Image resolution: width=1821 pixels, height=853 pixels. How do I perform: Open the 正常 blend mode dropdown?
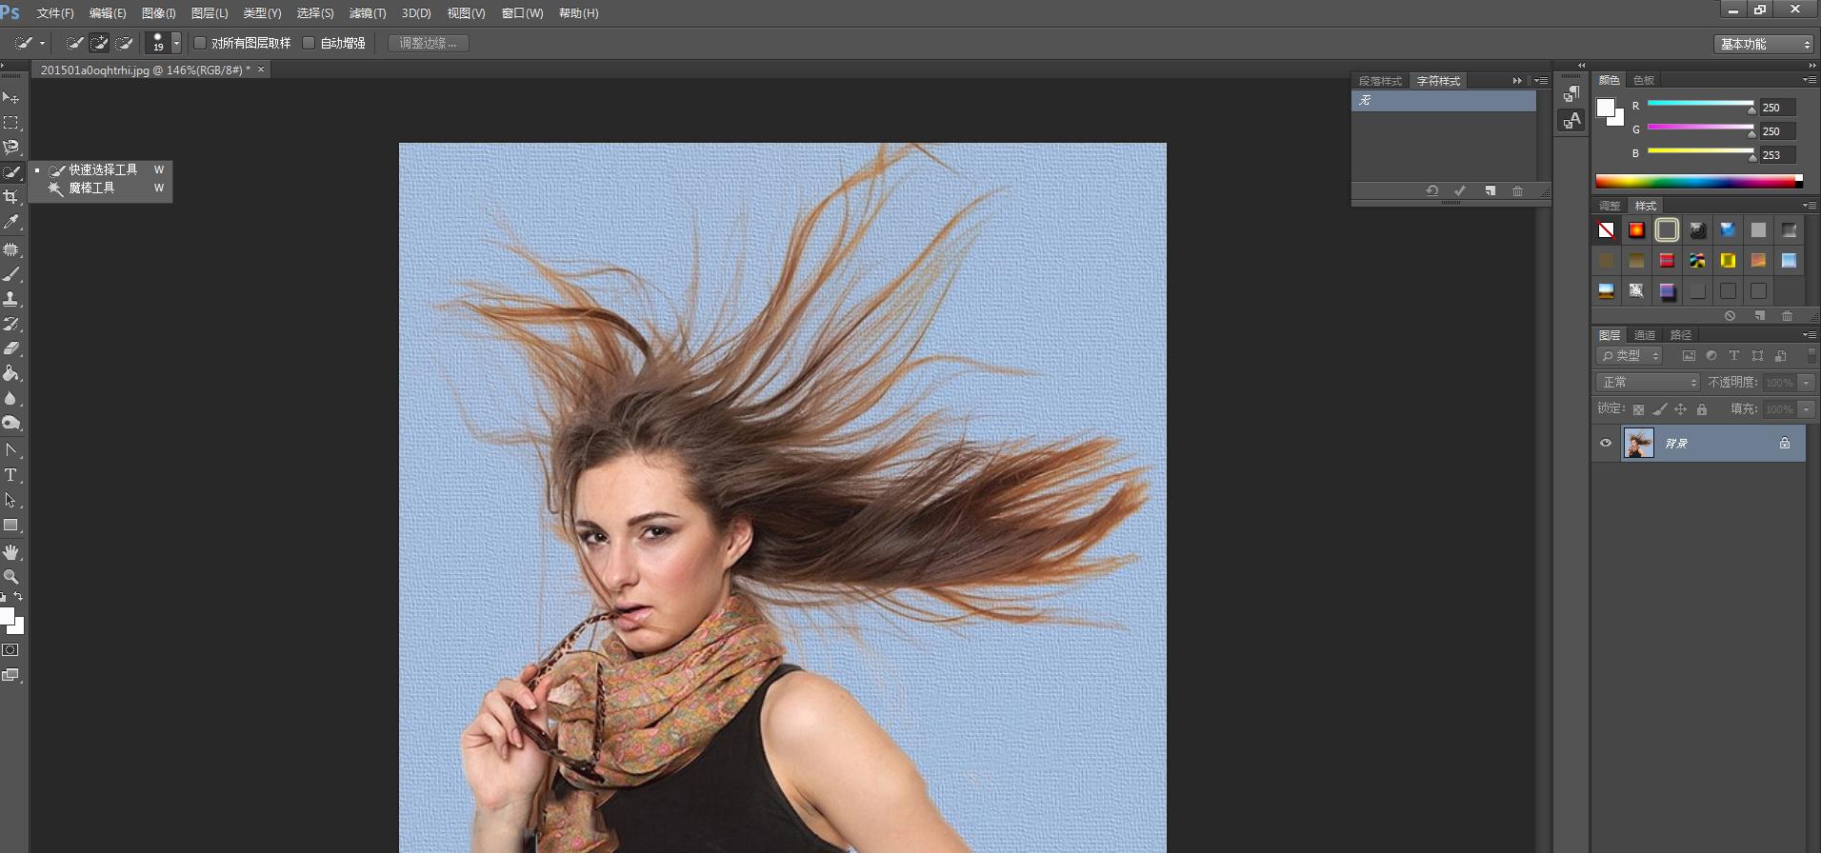coord(1648,382)
